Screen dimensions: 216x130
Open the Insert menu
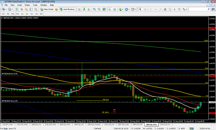tap(20, 5)
